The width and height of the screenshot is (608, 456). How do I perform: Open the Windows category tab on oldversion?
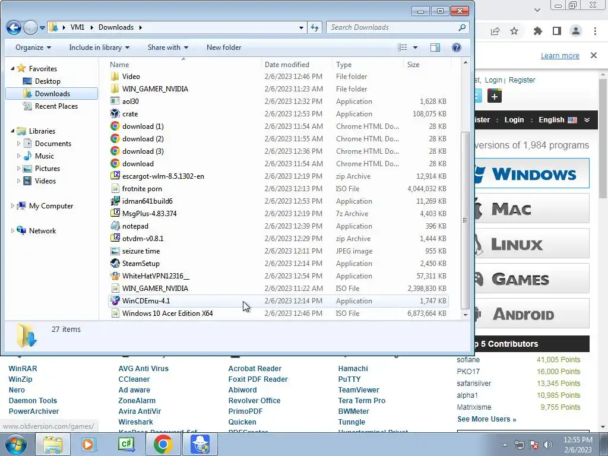[x=532, y=173]
